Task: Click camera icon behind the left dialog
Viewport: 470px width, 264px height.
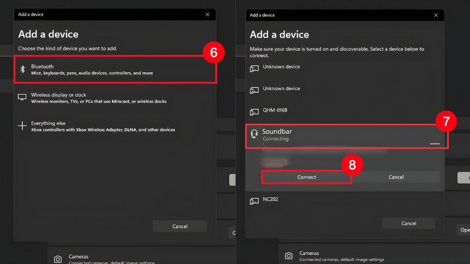Action: [x=58, y=259]
